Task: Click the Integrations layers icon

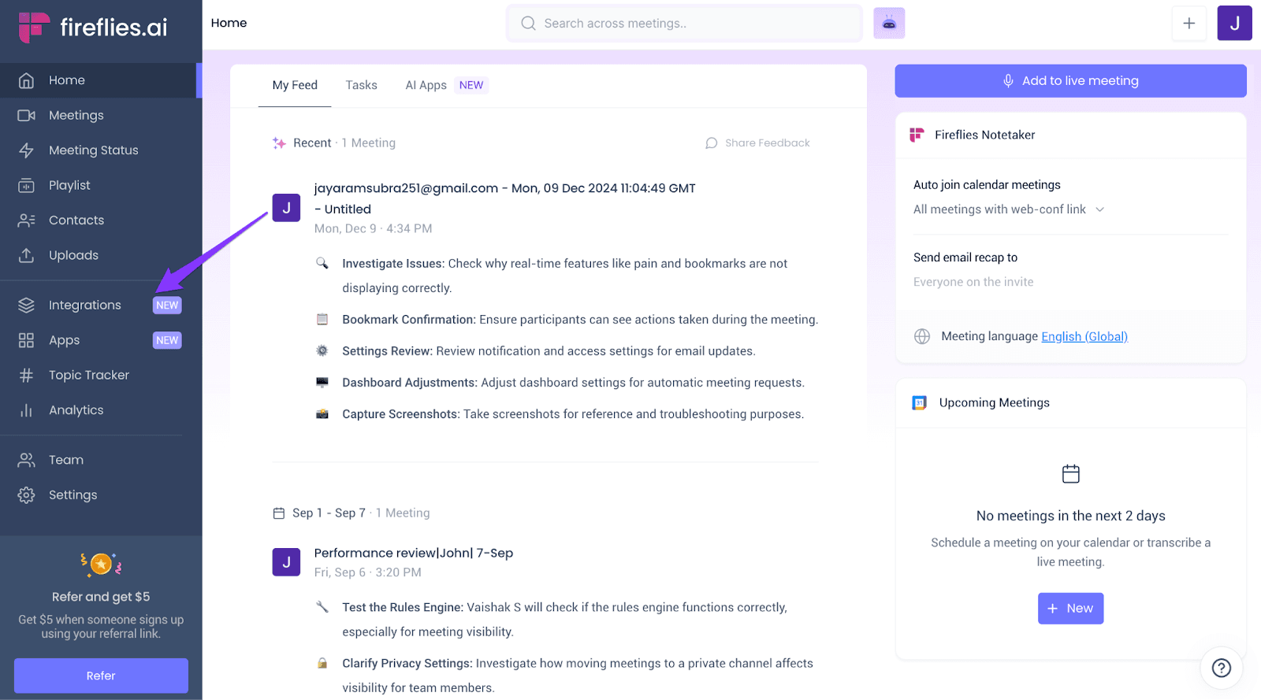Action: [x=26, y=306]
